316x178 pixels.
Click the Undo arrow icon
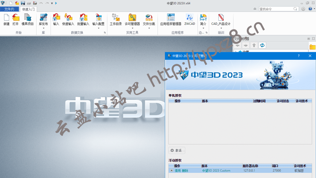pyautogui.click(x=41, y=3)
